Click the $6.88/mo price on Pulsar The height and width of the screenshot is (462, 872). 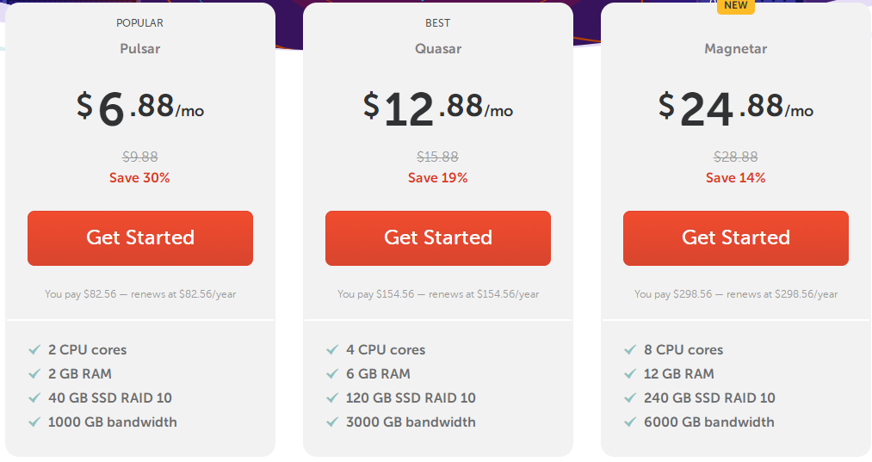tap(140, 108)
